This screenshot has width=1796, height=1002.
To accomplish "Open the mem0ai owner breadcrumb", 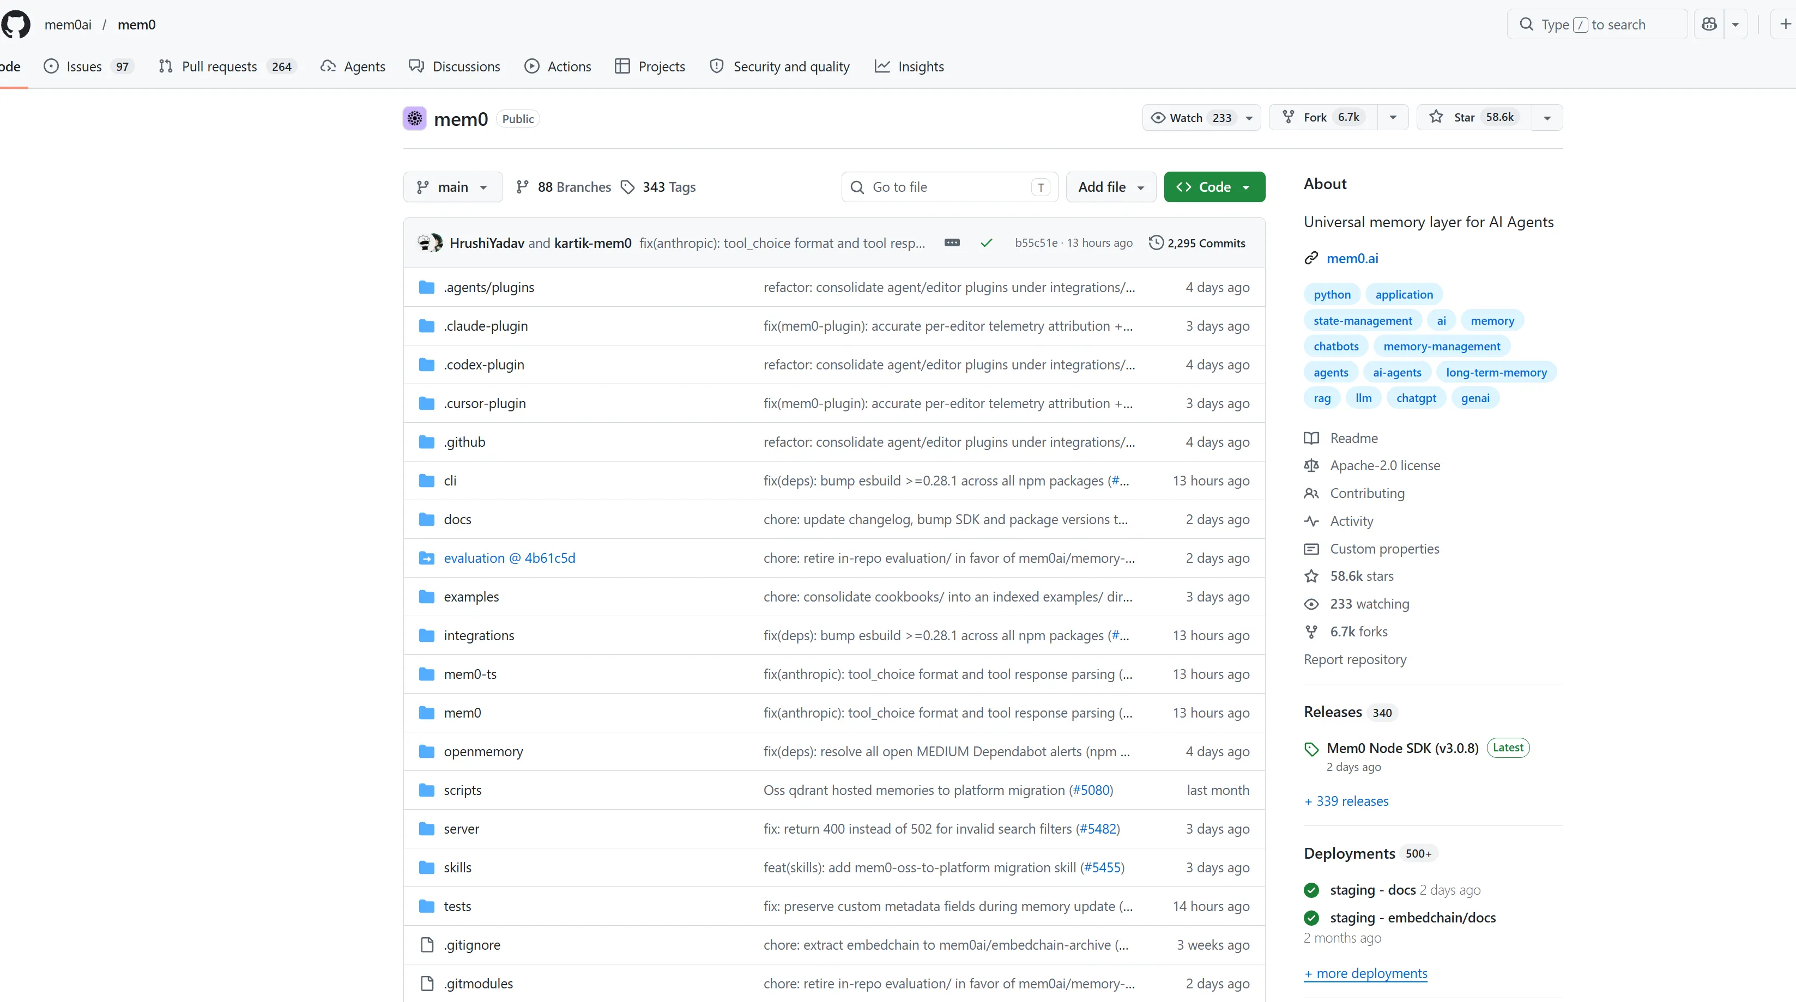I will tap(68, 25).
